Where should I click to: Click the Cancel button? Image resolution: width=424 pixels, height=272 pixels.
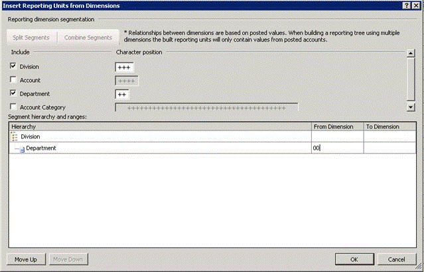(396, 259)
